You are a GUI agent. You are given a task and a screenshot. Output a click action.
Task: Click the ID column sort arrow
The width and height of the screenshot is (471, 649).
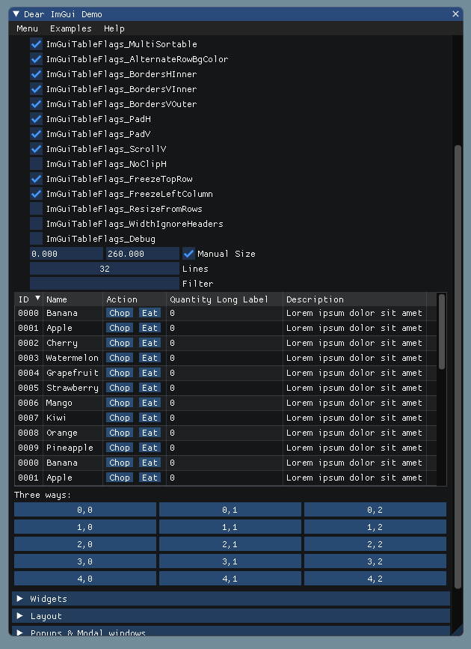(37, 298)
